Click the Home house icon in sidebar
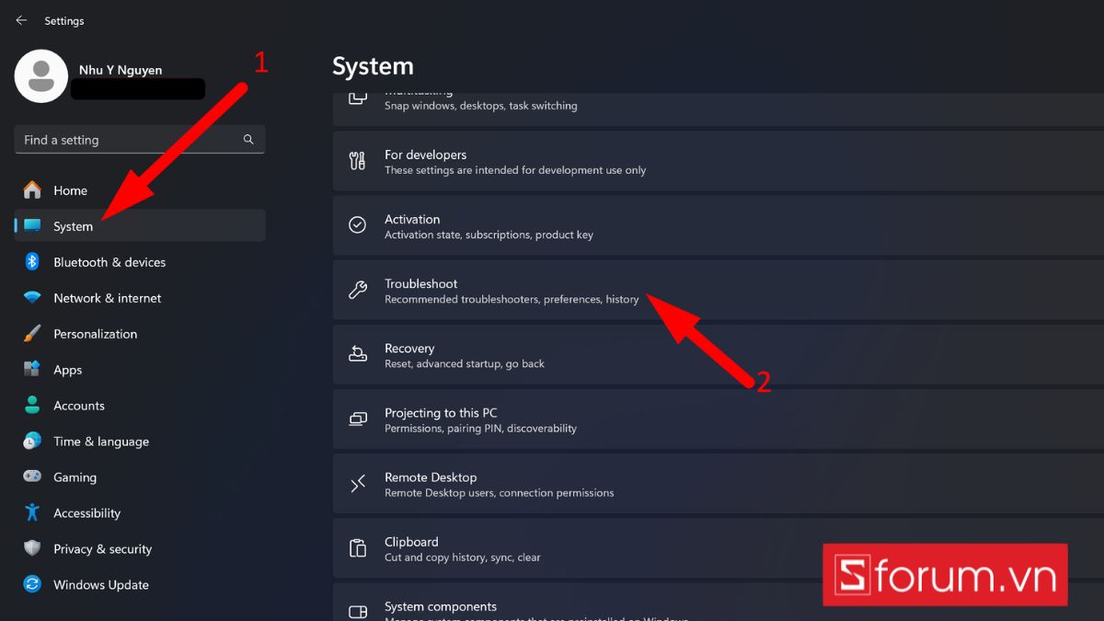Image resolution: width=1104 pixels, height=621 pixels. point(32,190)
